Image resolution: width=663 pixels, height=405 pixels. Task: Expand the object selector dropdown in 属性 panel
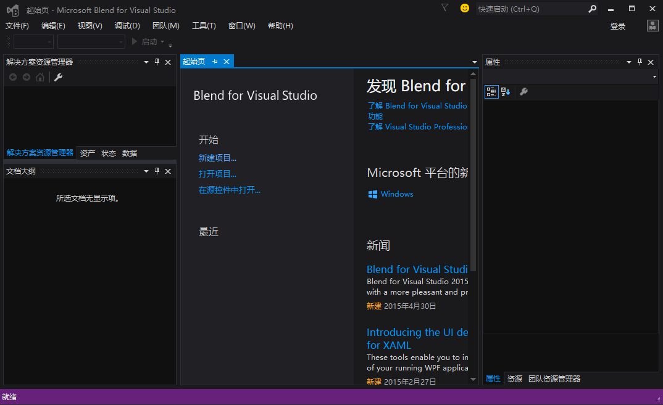(x=654, y=76)
